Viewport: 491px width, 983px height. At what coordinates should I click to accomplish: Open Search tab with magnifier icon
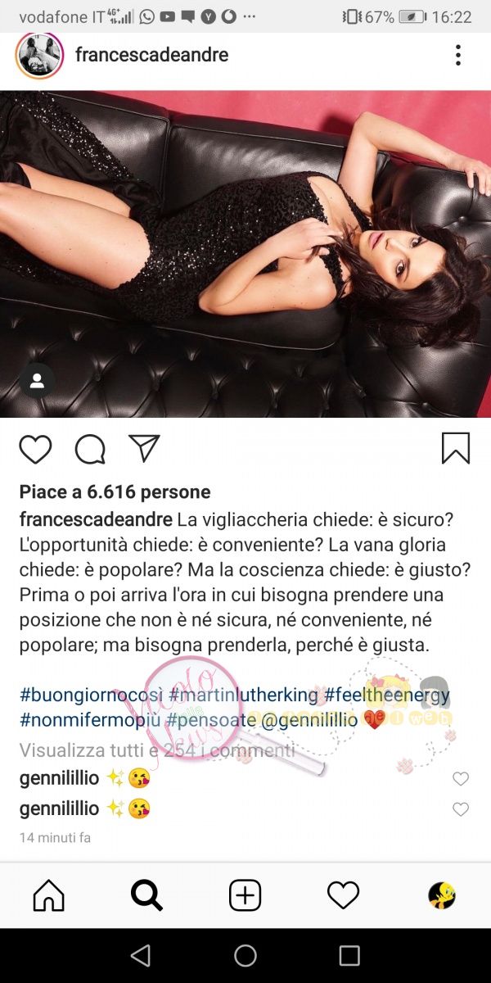[146, 895]
